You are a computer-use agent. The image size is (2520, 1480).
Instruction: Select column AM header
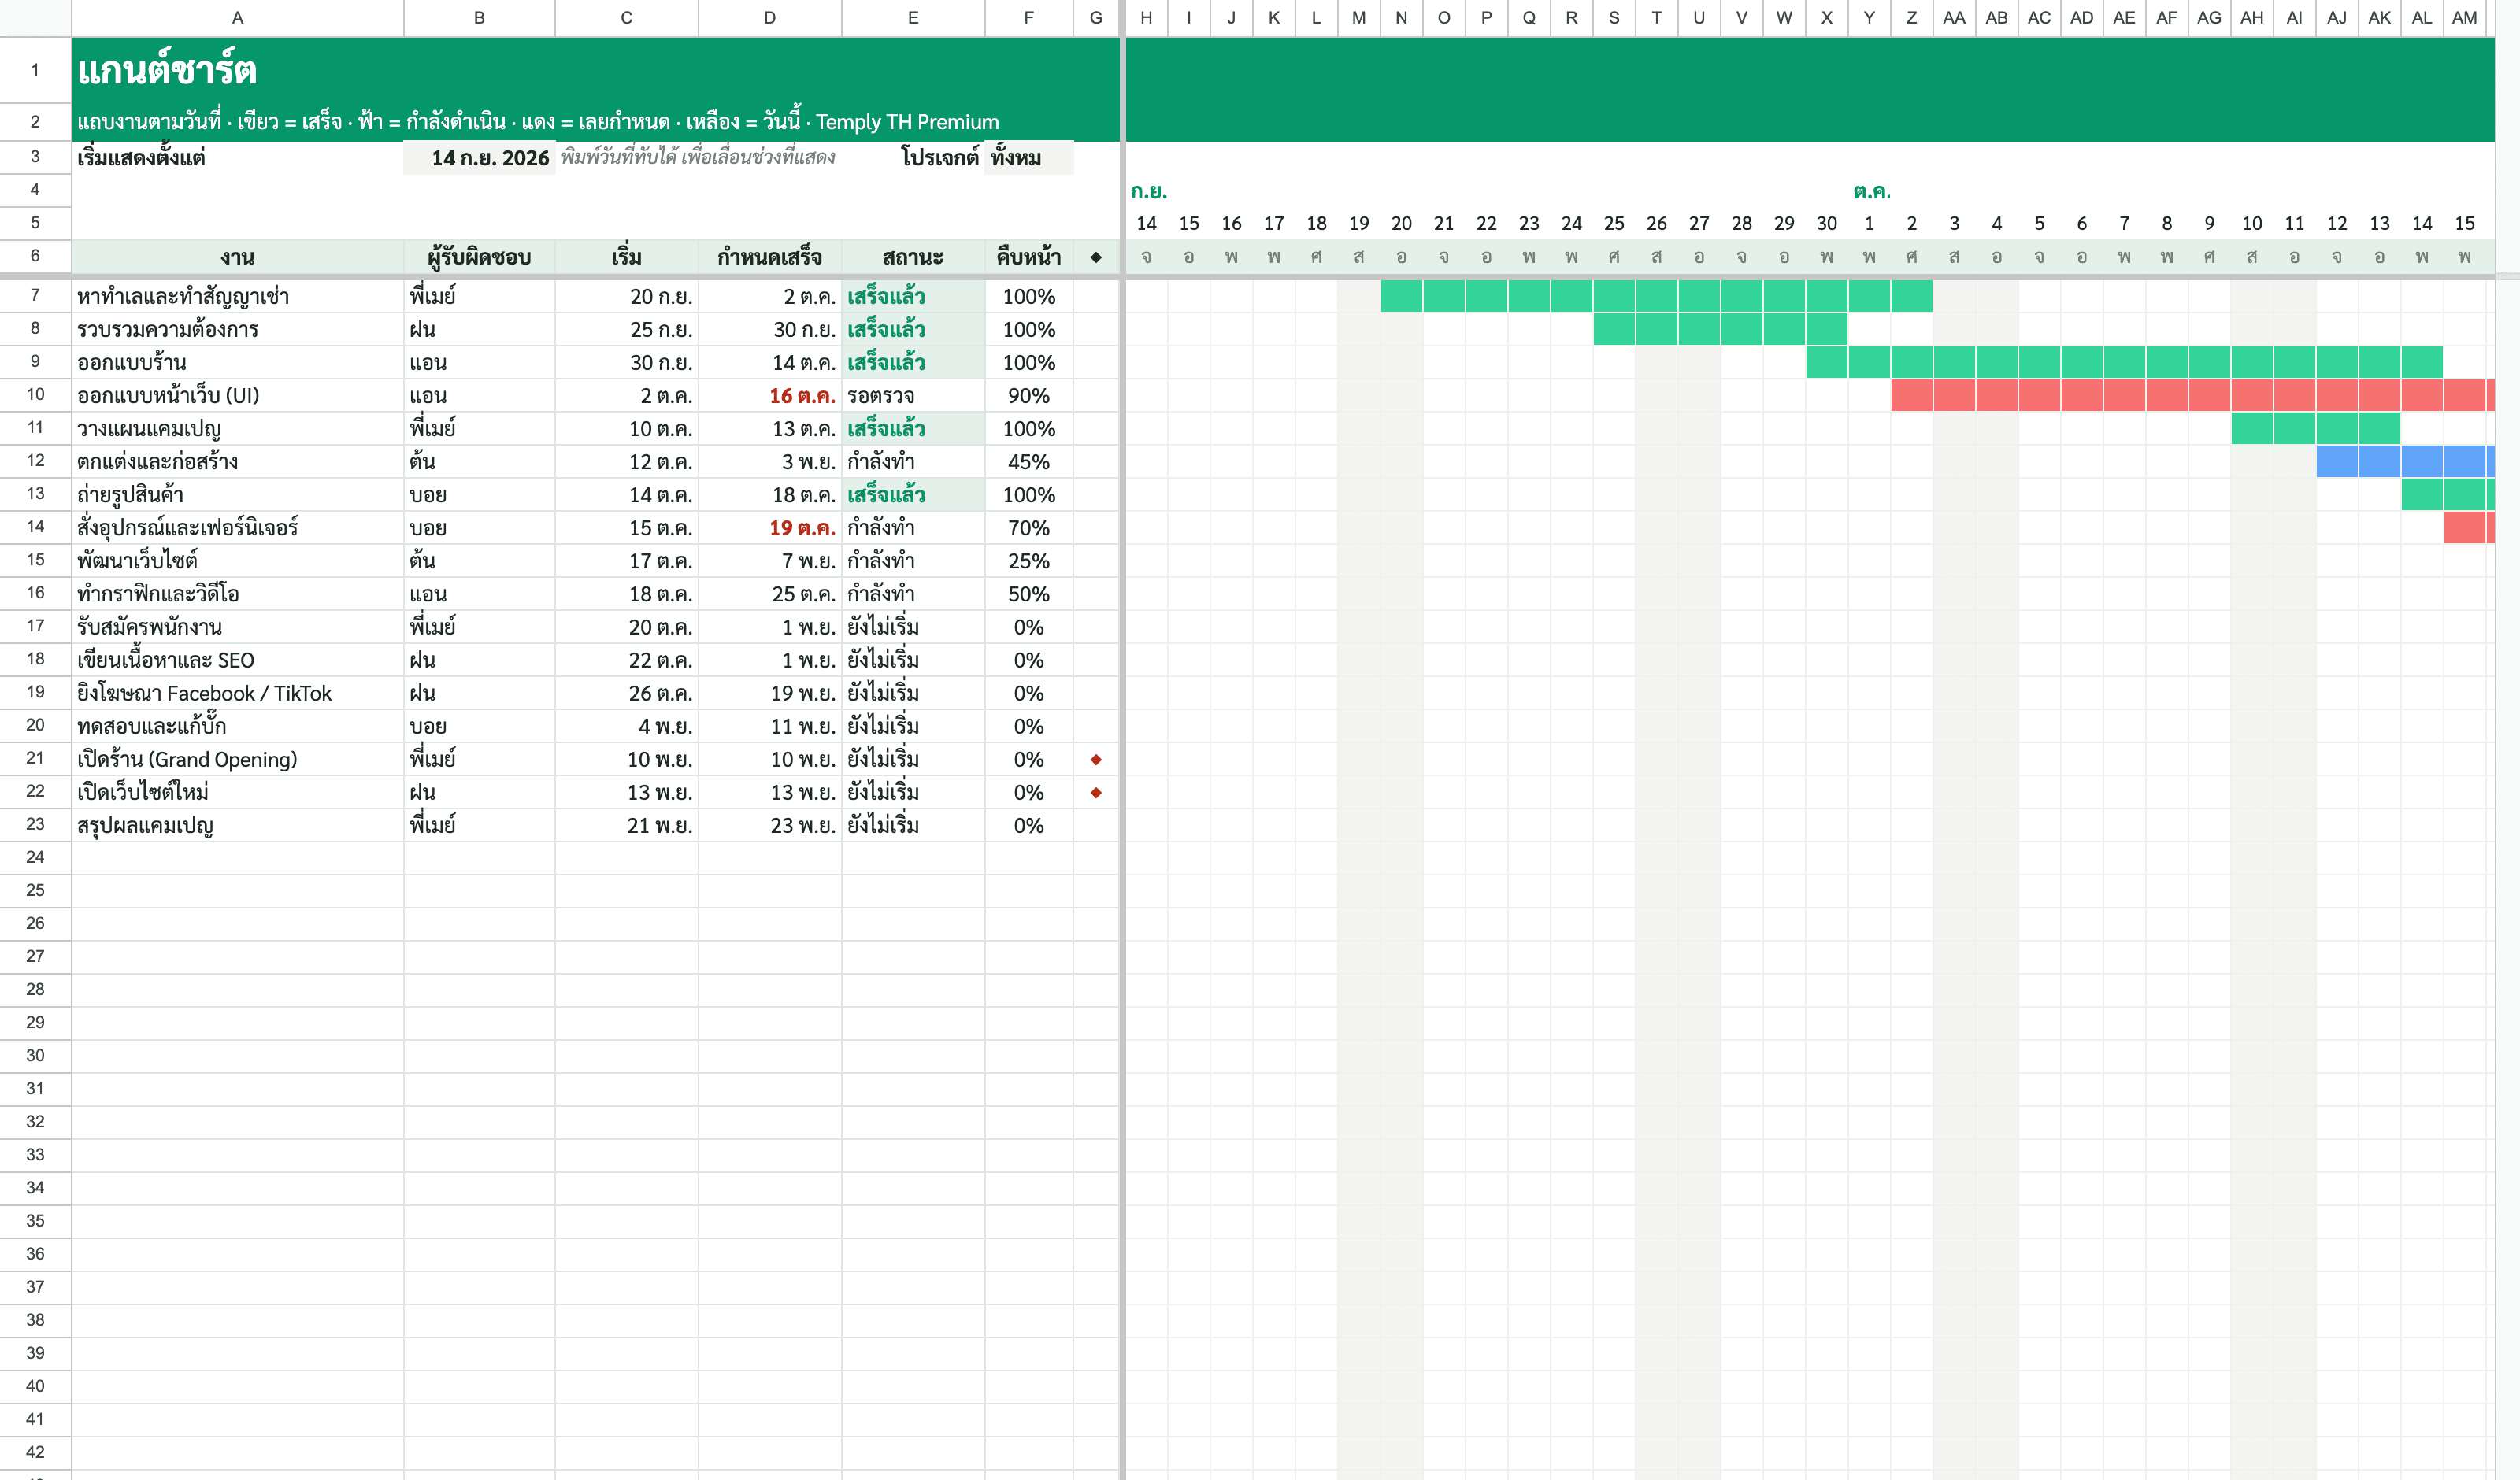click(2465, 18)
